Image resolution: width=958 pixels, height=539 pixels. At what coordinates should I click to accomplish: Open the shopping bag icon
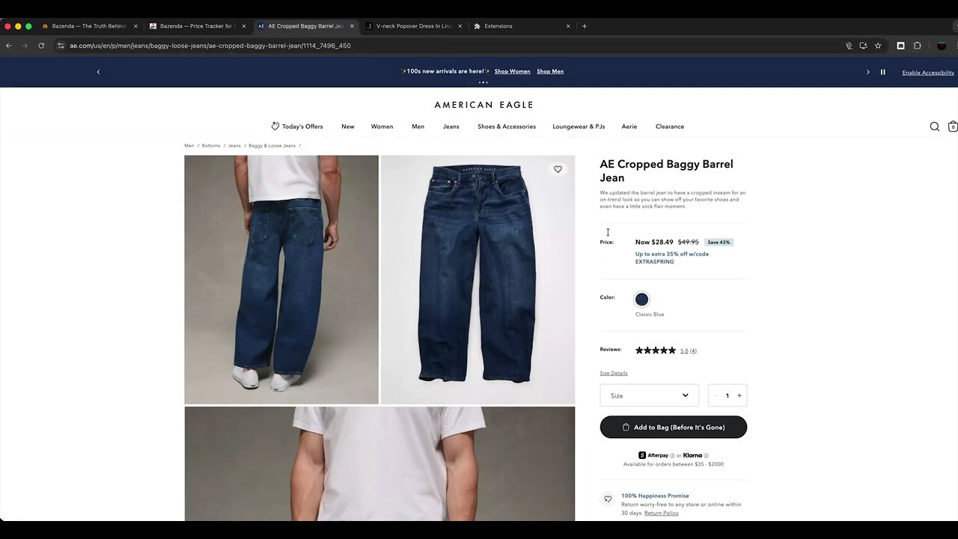tap(952, 127)
